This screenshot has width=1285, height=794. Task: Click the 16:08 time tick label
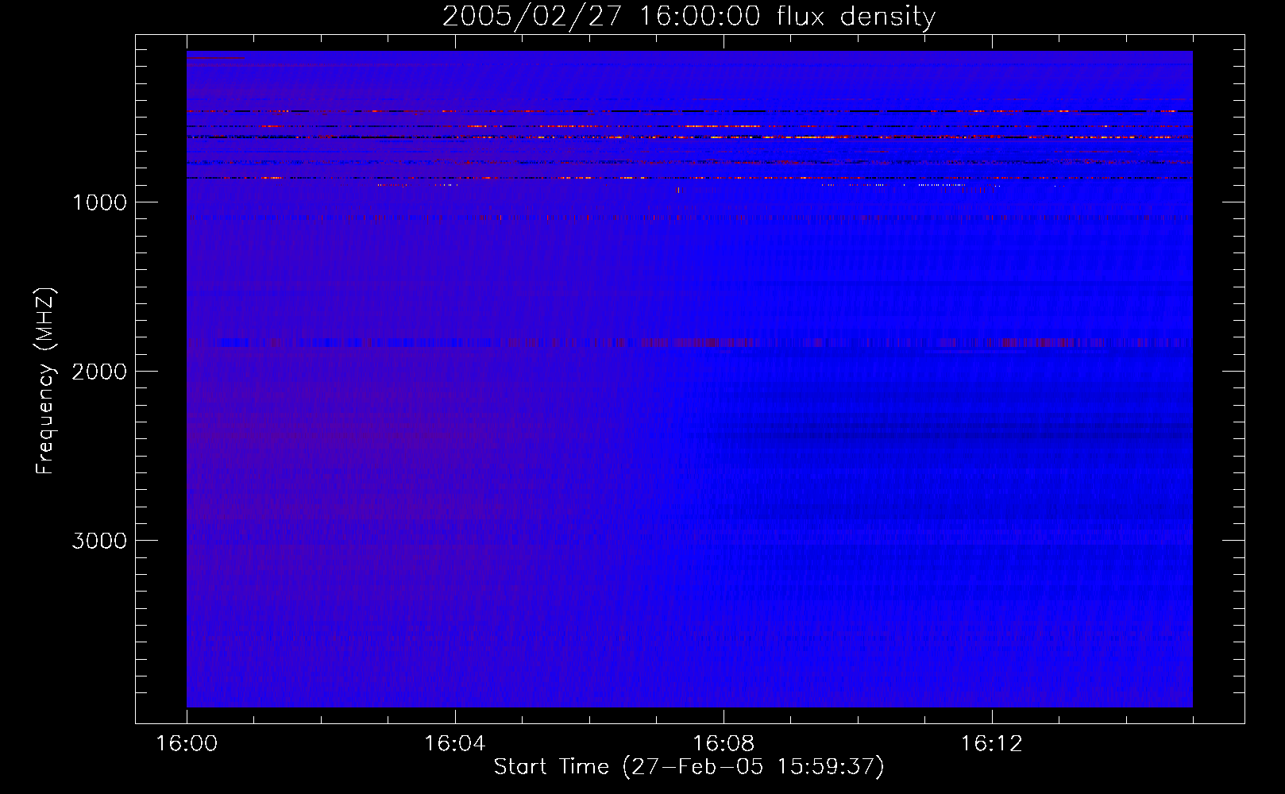(723, 744)
